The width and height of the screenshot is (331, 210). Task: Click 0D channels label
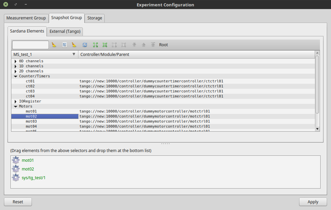[31, 61]
